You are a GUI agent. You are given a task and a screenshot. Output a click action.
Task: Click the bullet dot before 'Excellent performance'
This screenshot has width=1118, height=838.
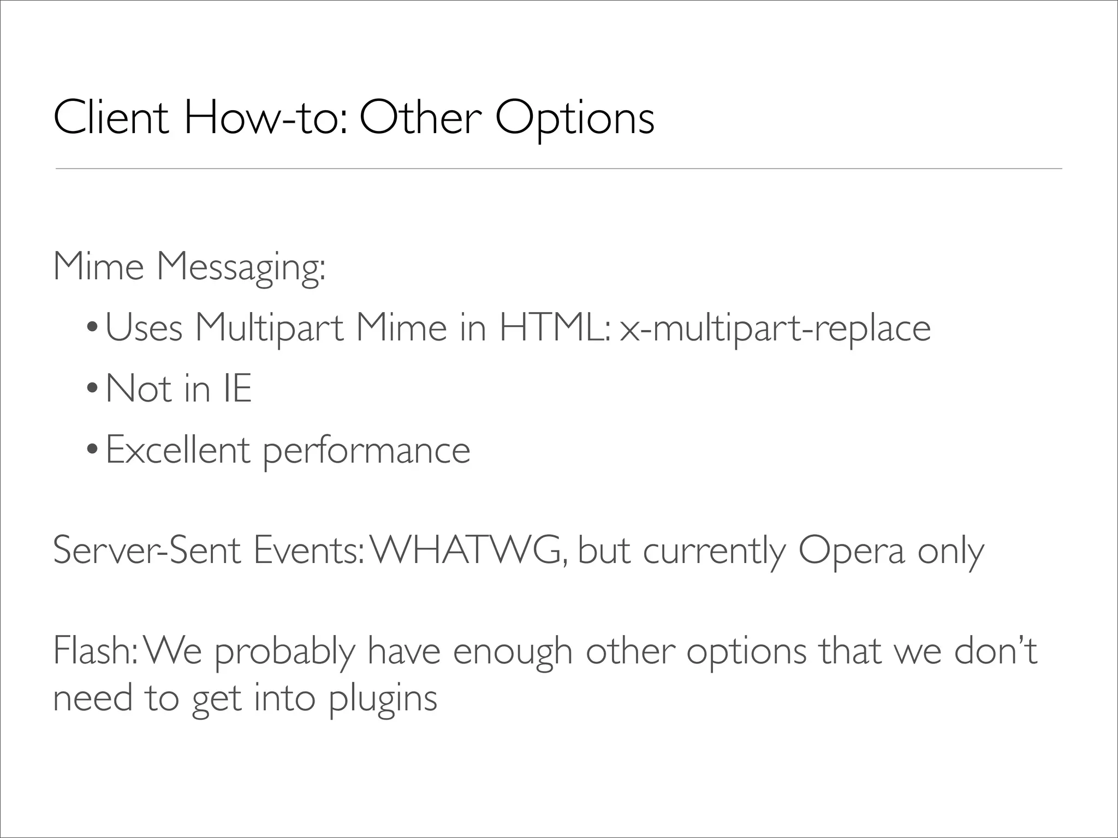[x=92, y=451]
